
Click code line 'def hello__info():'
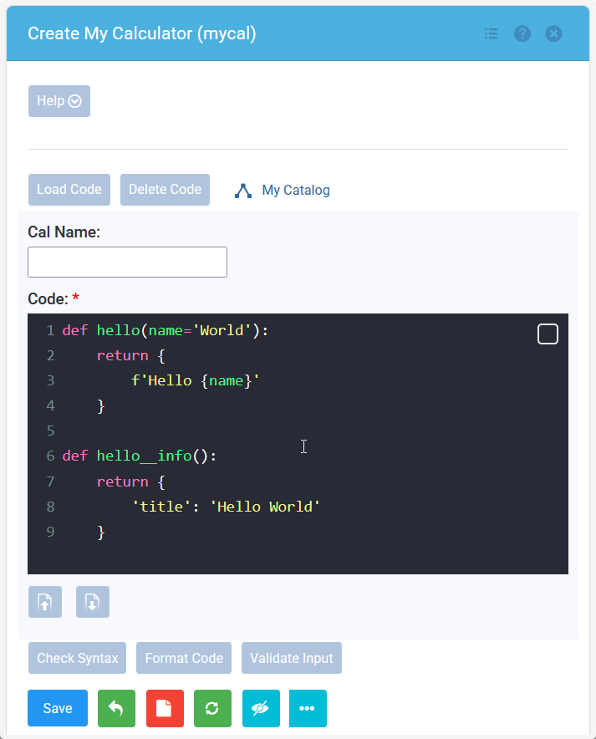[x=140, y=456]
